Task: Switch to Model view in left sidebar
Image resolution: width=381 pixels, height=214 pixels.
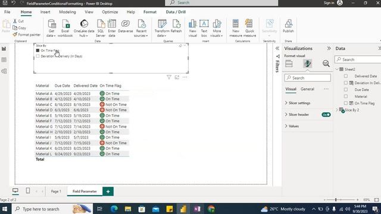Action: pos(4,71)
